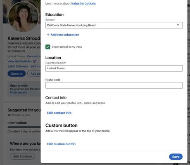Click the empty Postal code field
190x165 pixels.
(114, 85)
